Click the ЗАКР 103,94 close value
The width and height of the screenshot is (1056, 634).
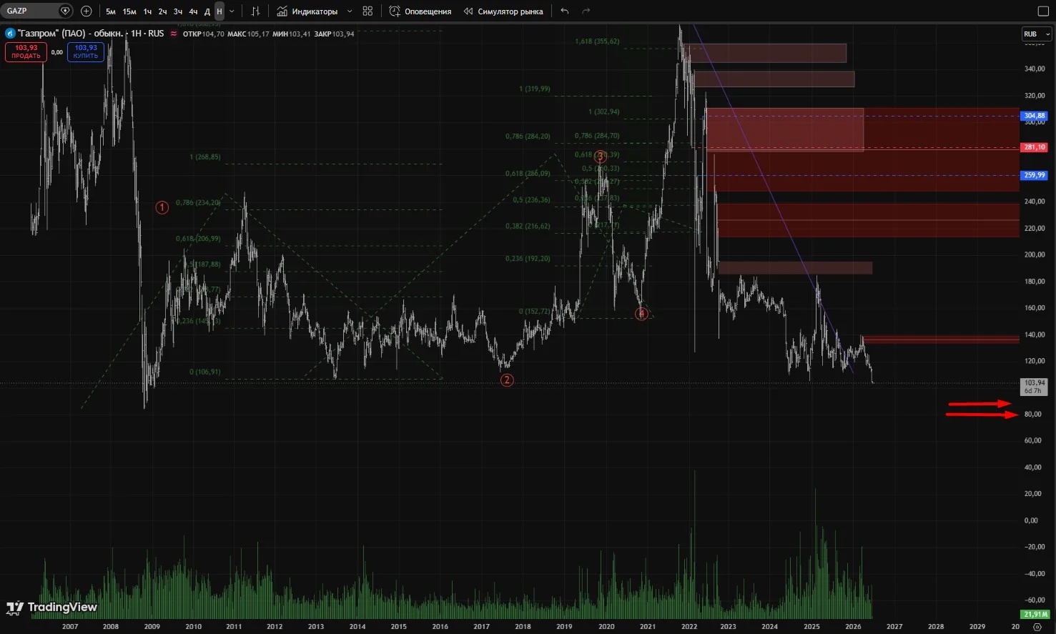point(334,34)
